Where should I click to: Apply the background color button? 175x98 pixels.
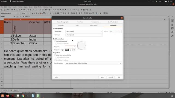(x=44, y=13)
